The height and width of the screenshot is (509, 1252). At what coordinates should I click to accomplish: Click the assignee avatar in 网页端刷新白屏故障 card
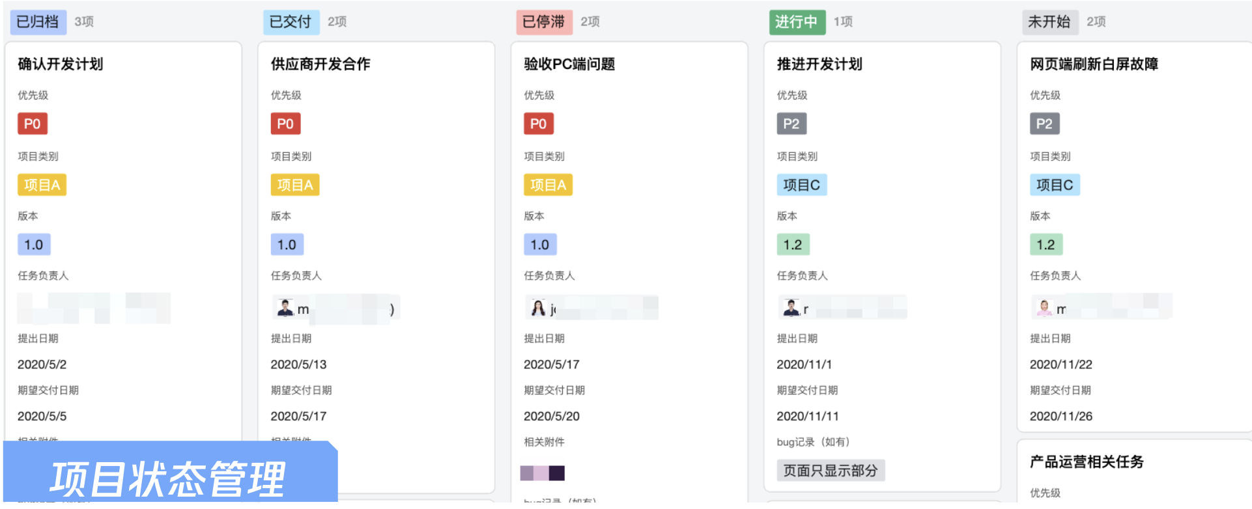(x=1044, y=308)
